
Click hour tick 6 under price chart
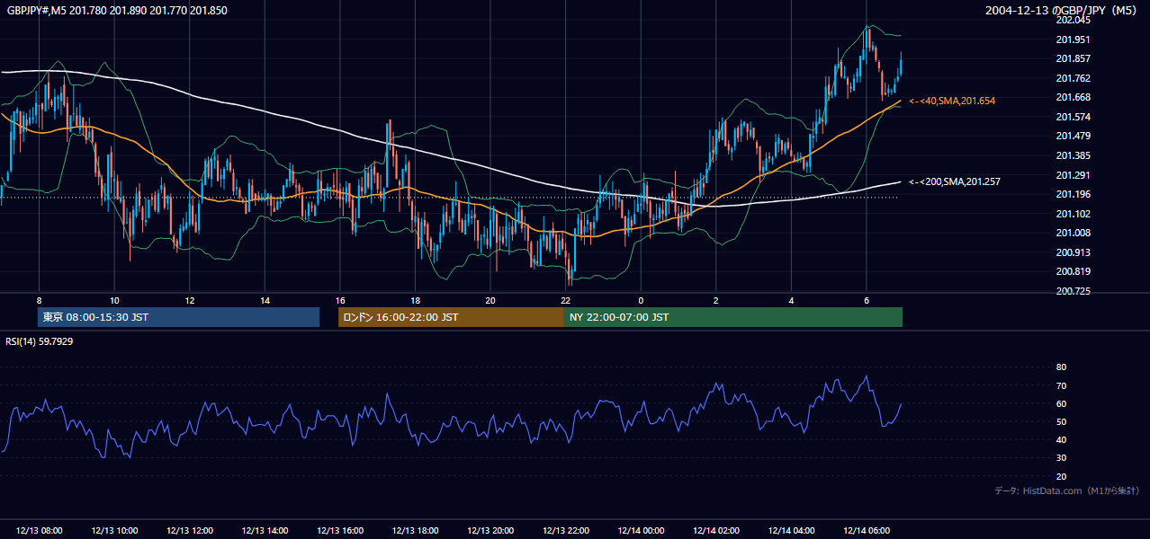click(867, 300)
